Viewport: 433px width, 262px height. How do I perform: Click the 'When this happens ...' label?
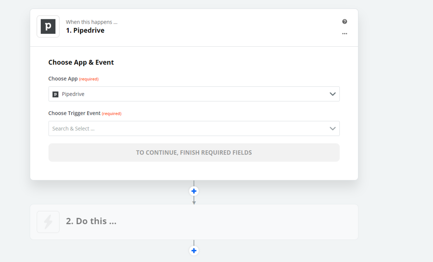91,22
